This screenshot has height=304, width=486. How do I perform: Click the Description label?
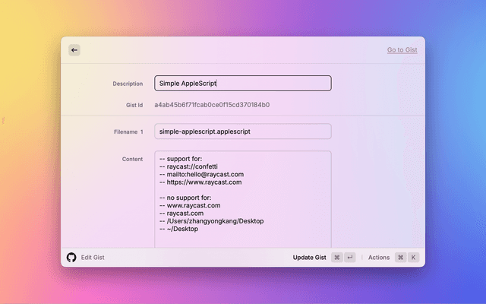coord(128,84)
